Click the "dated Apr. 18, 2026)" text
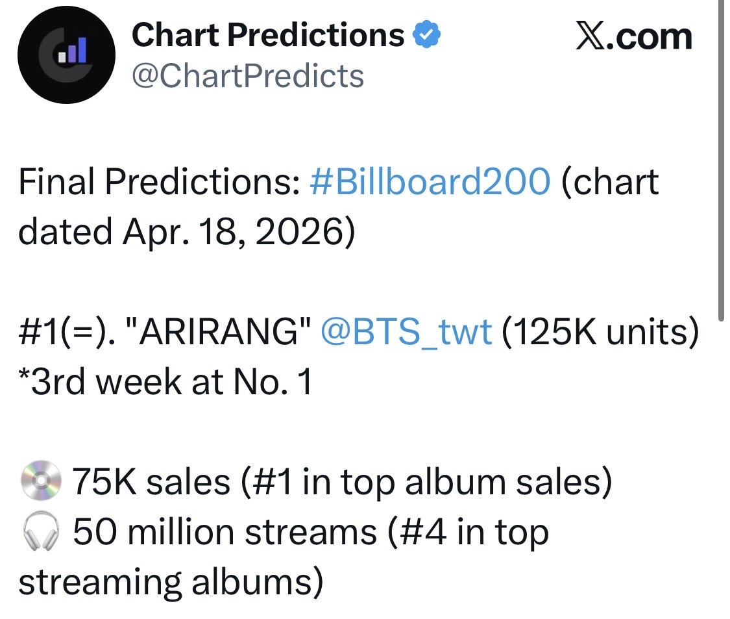 (x=187, y=232)
